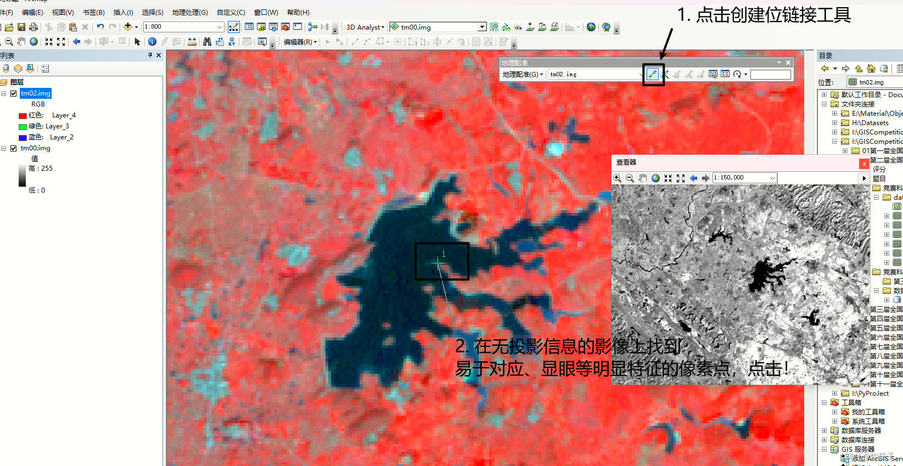The width and height of the screenshot is (903, 466).
Task: Open the 编辑器(R) menu button
Action: click(300, 42)
